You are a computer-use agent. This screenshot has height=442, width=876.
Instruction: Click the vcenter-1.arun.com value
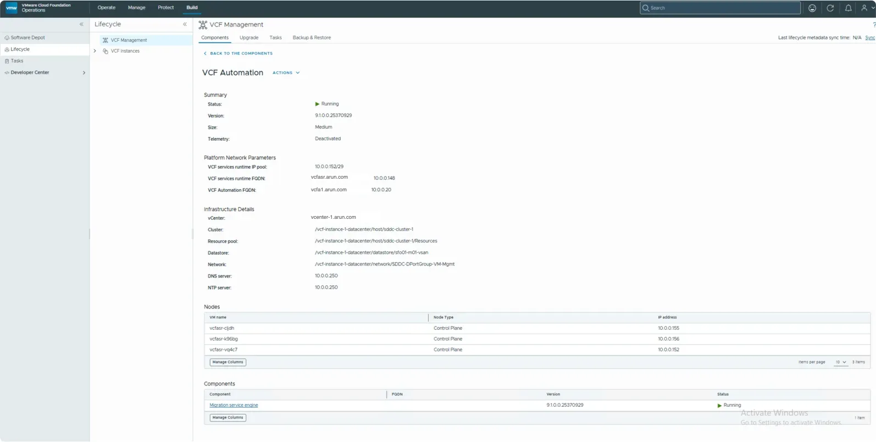[x=333, y=217]
